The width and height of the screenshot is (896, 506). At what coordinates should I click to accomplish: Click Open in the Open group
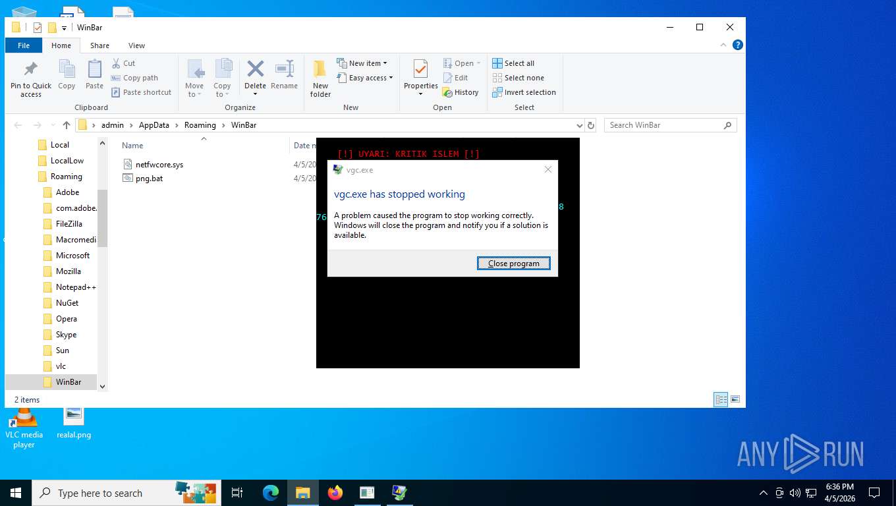[462, 63]
